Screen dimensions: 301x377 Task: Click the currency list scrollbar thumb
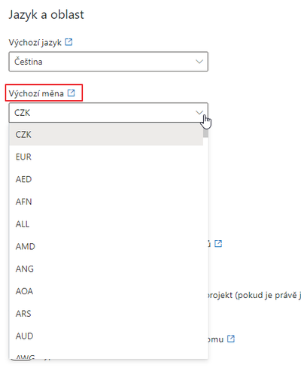[205, 133]
